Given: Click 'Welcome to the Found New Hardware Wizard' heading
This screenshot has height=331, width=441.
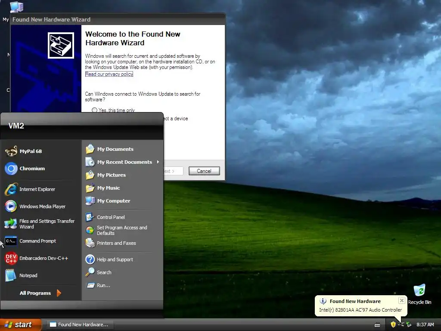Looking at the screenshot, I should pyautogui.click(x=133, y=38).
